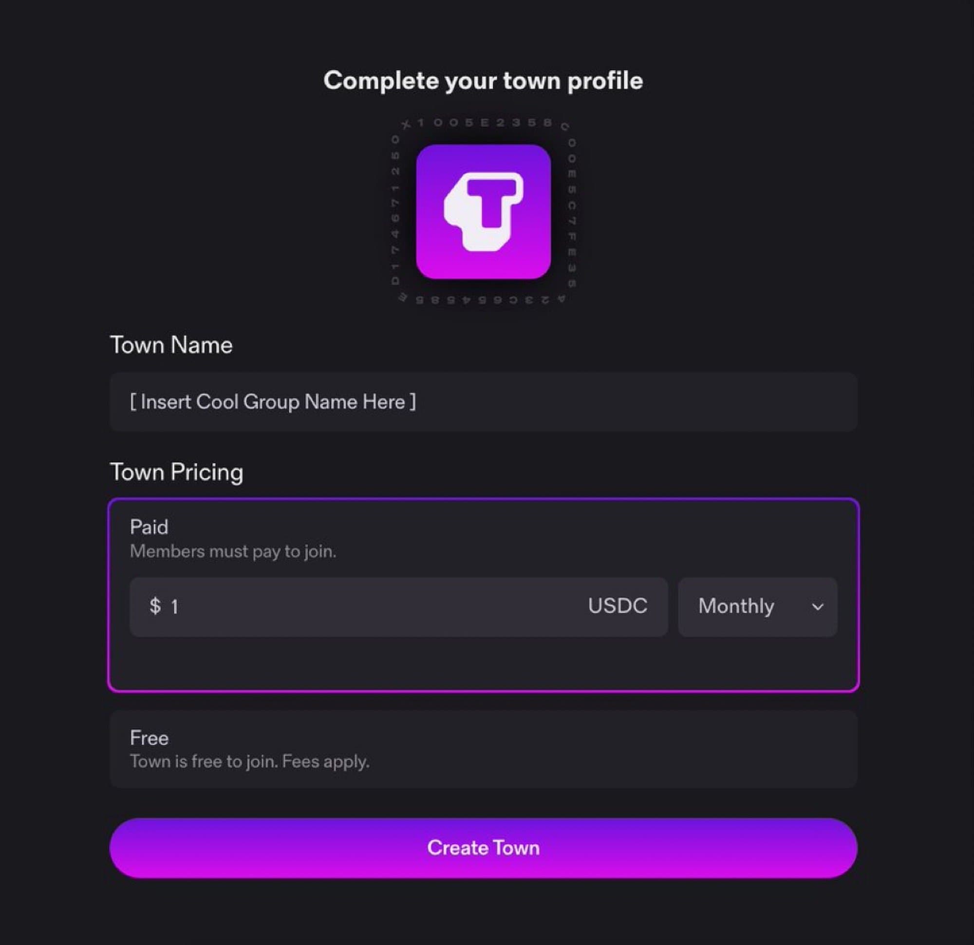
Task: Click the price amount showing 1
Action: tap(175, 606)
